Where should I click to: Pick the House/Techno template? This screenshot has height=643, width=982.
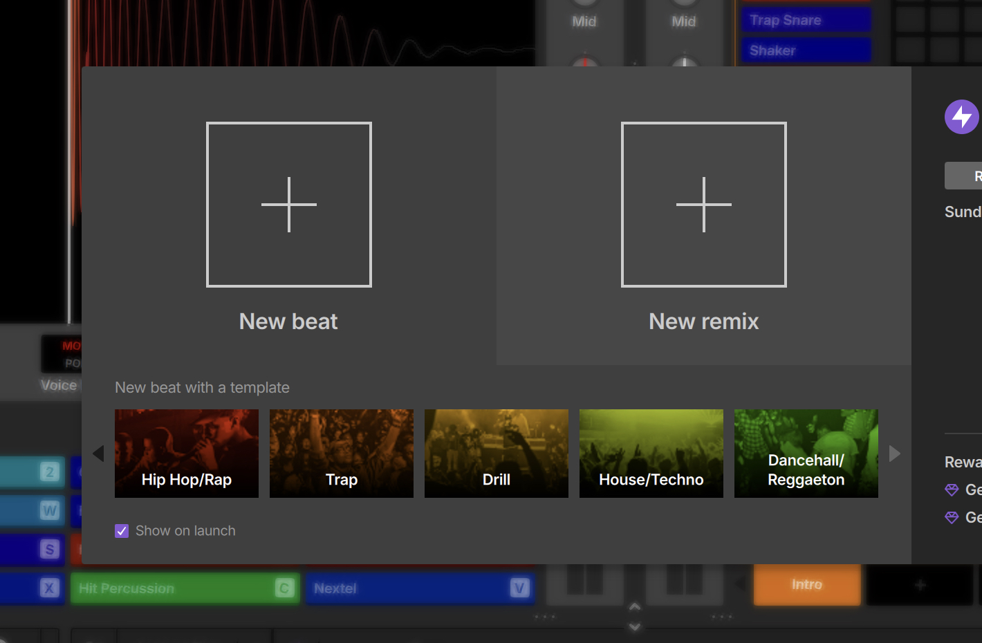(651, 453)
